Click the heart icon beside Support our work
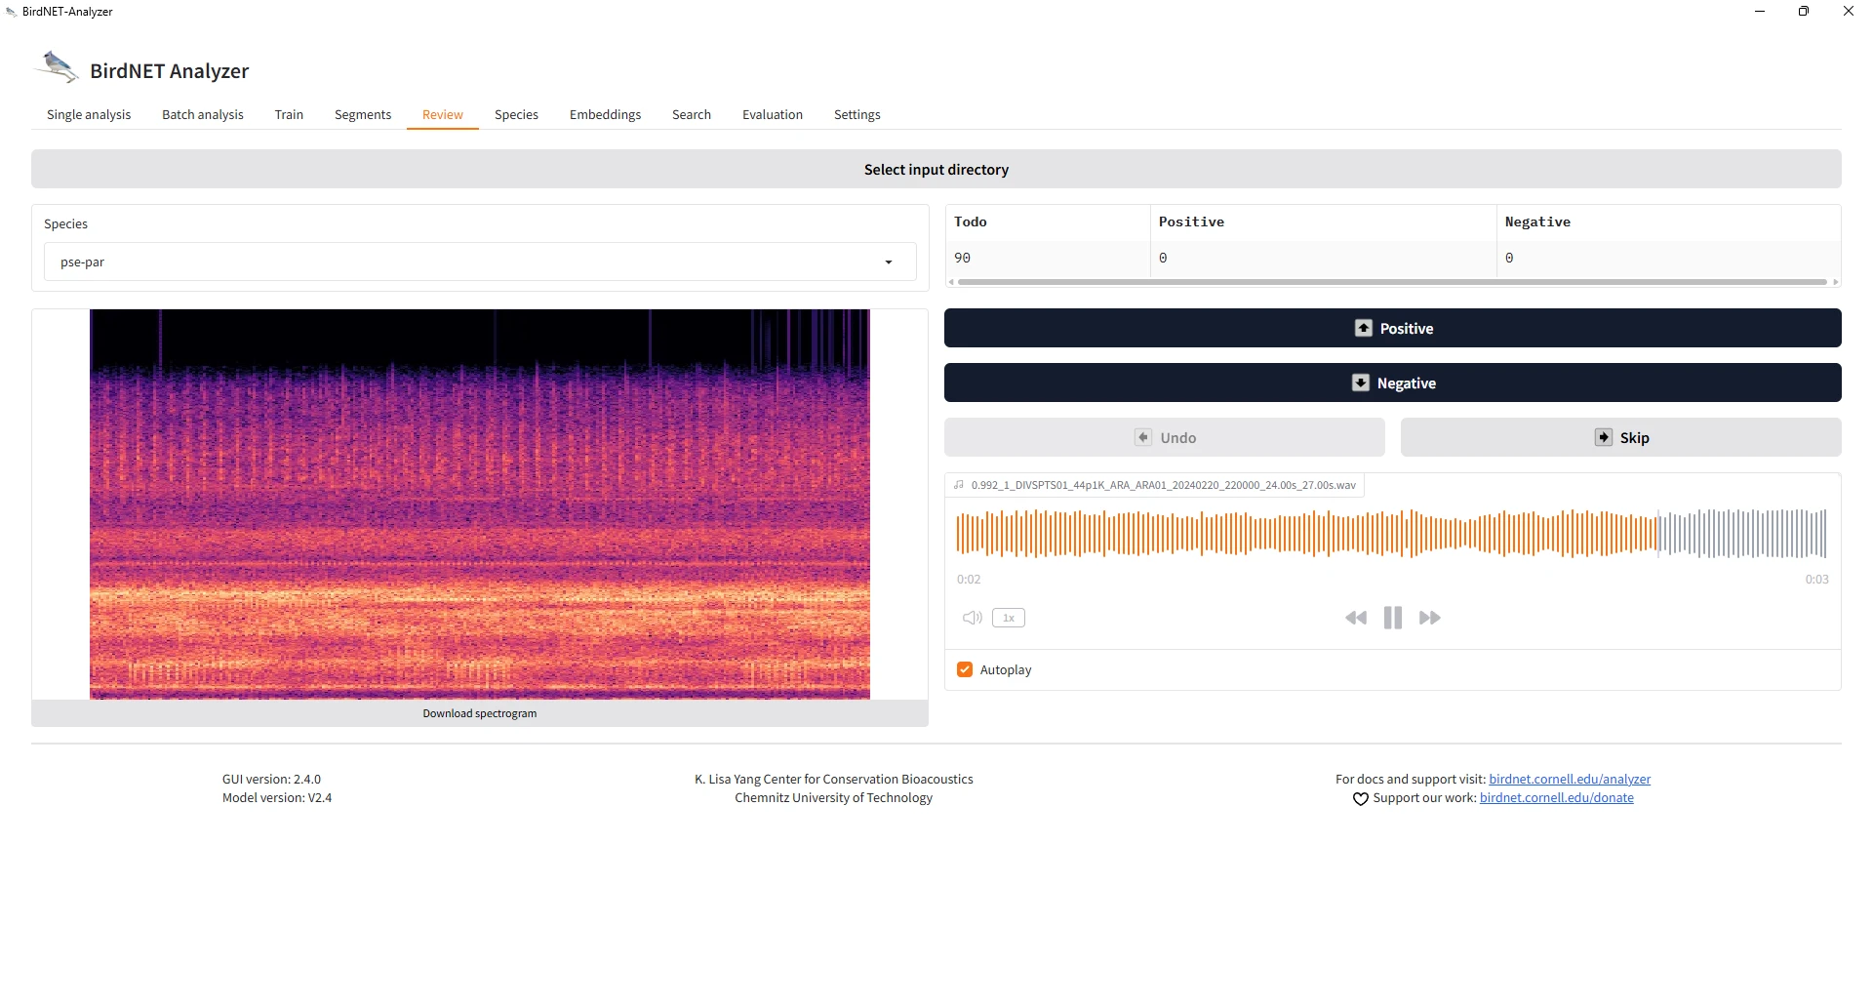The height and width of the screenshot is (1007, 1873). [x=1361, y=798]
